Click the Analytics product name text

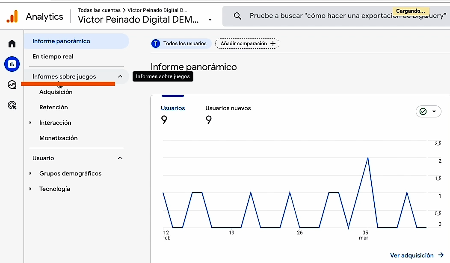tap(44, 17)
